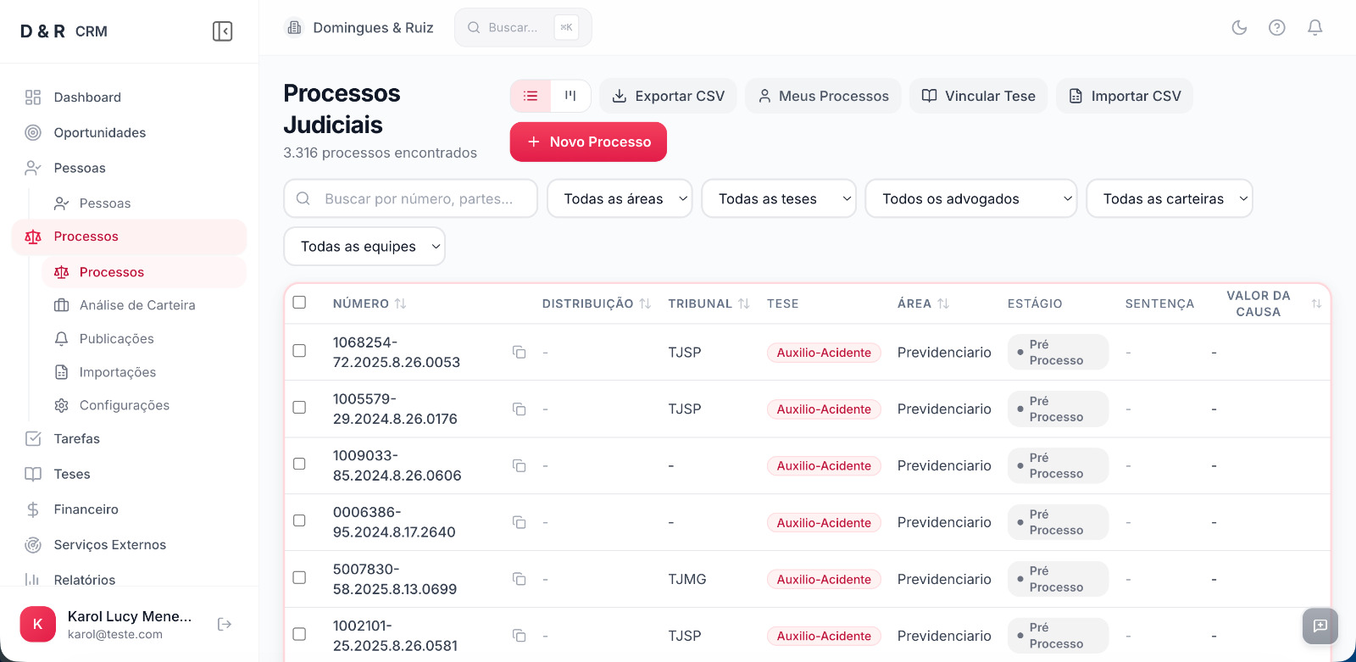The height and width of the screenshot is (662, 1356).
Task: Tick the checkbox for process 1005579-29.2024.8.26.0176
Action: [299, 408]
